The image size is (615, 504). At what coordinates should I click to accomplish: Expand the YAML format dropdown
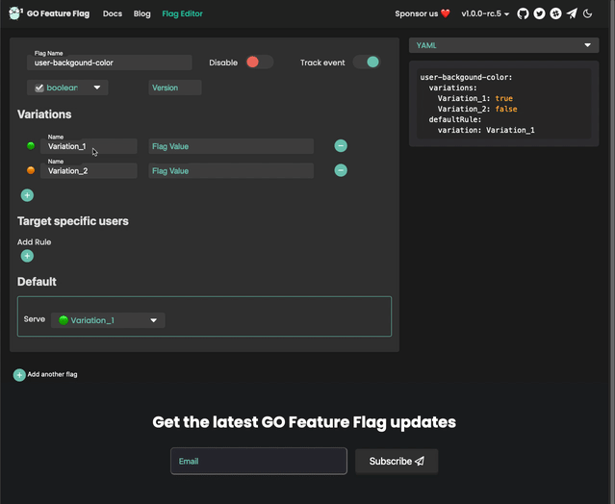coord(504,45)
